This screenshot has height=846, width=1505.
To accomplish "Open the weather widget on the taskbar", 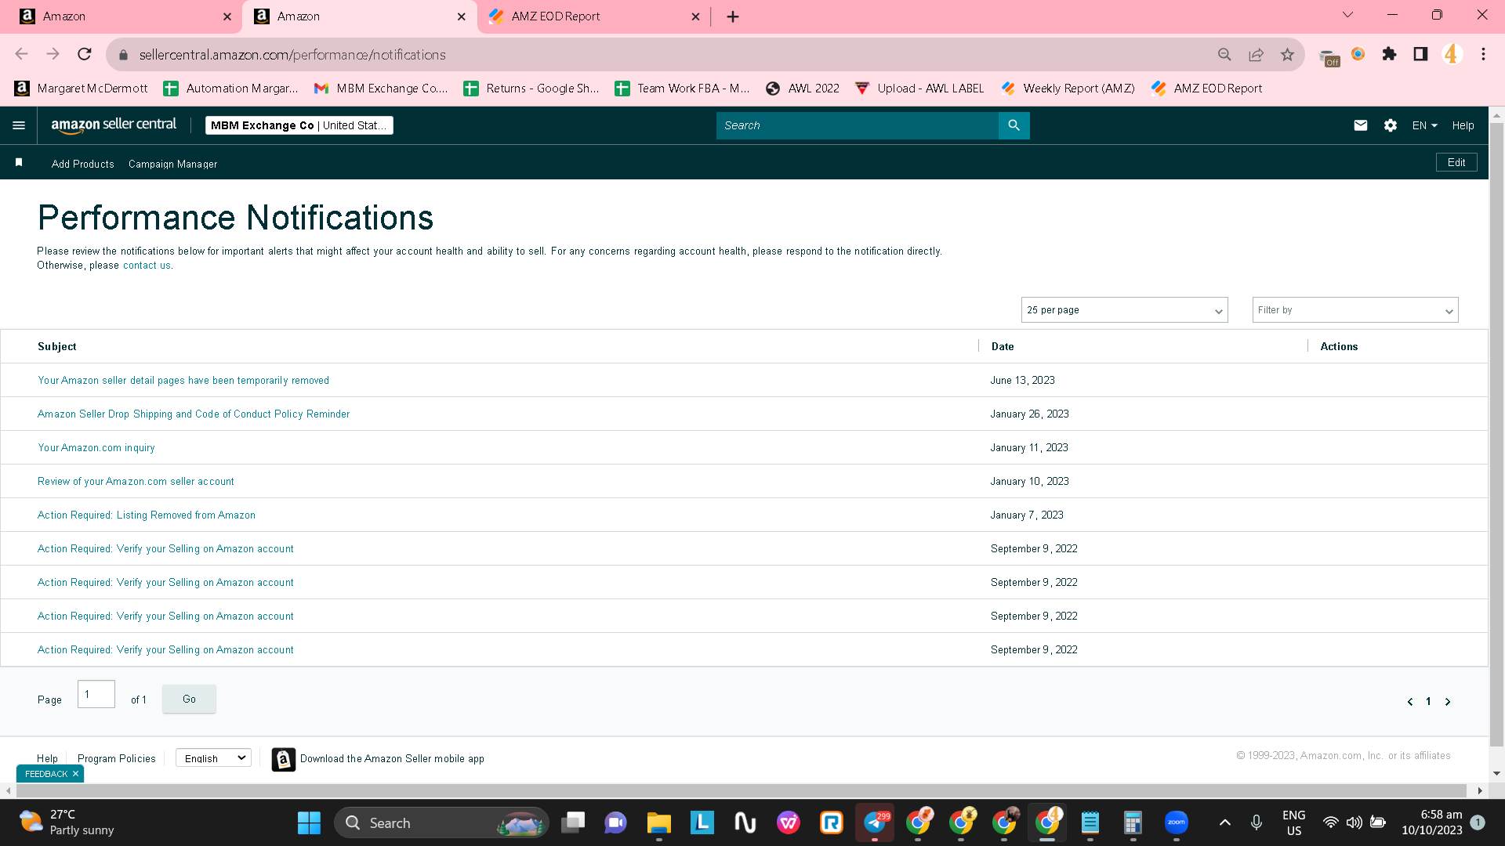I will 67,822.
